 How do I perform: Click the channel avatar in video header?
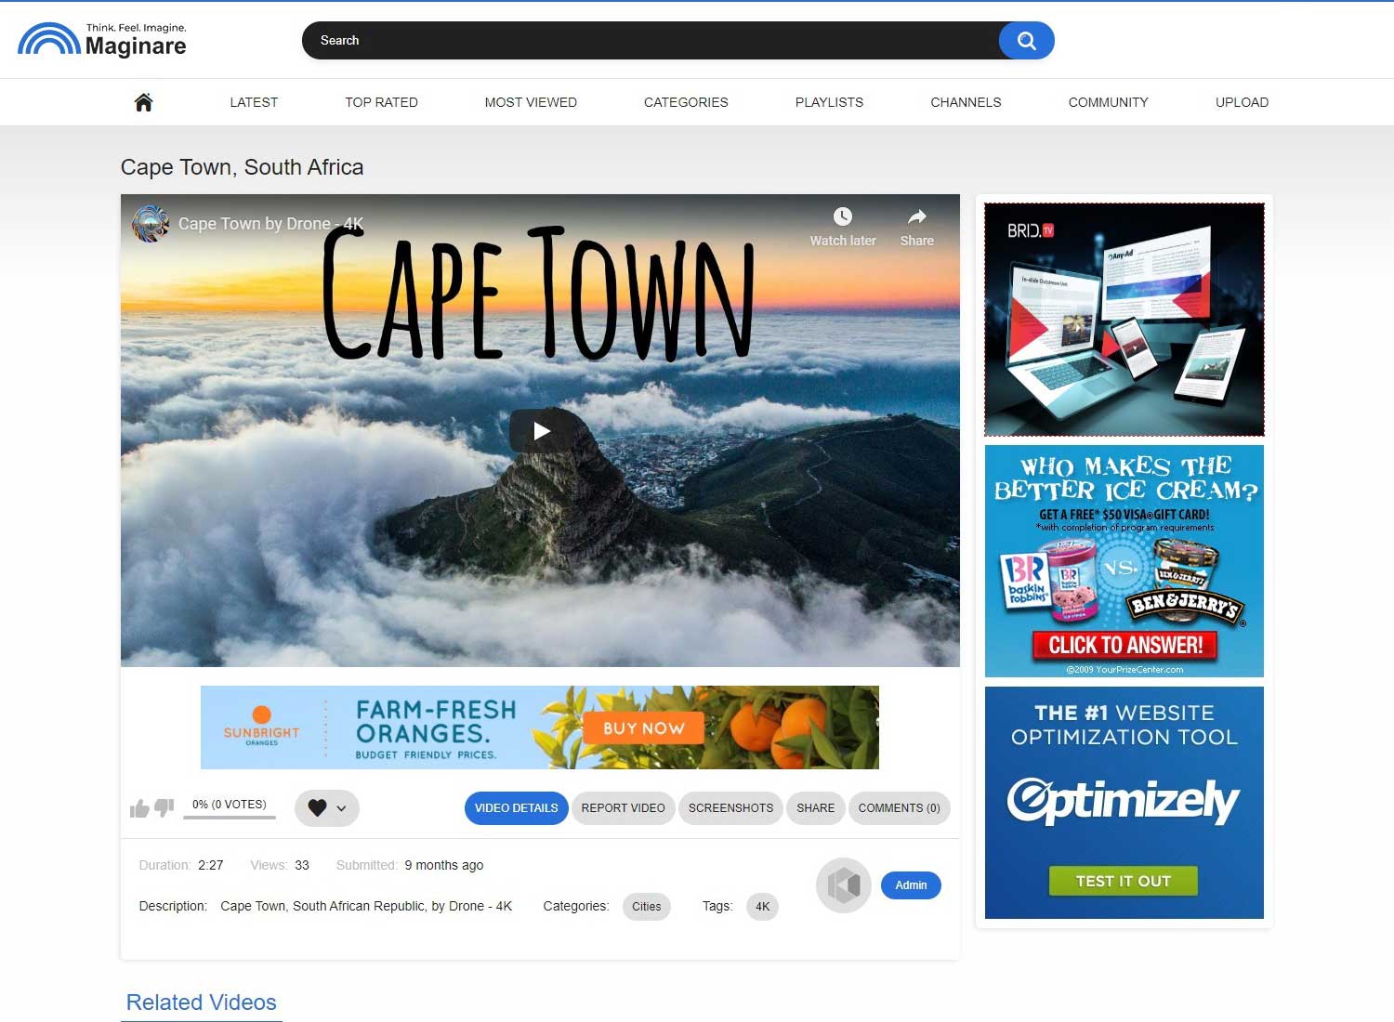click(x=151, y=224)
